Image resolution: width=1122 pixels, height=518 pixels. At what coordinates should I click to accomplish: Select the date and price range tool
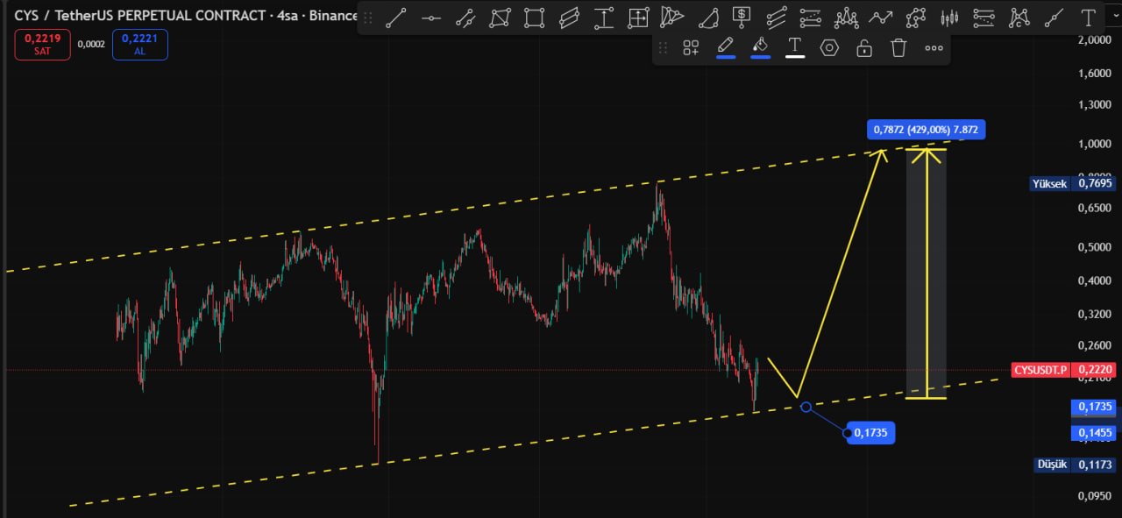pyautogui.click(x=638, y=17)
